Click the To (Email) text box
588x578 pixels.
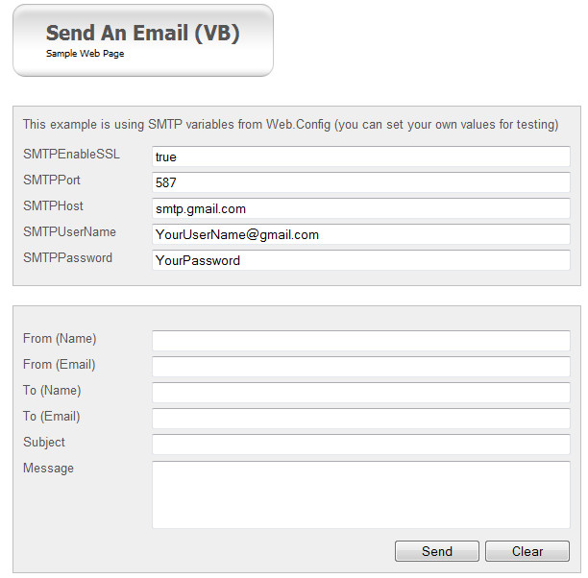click(361, 419)
